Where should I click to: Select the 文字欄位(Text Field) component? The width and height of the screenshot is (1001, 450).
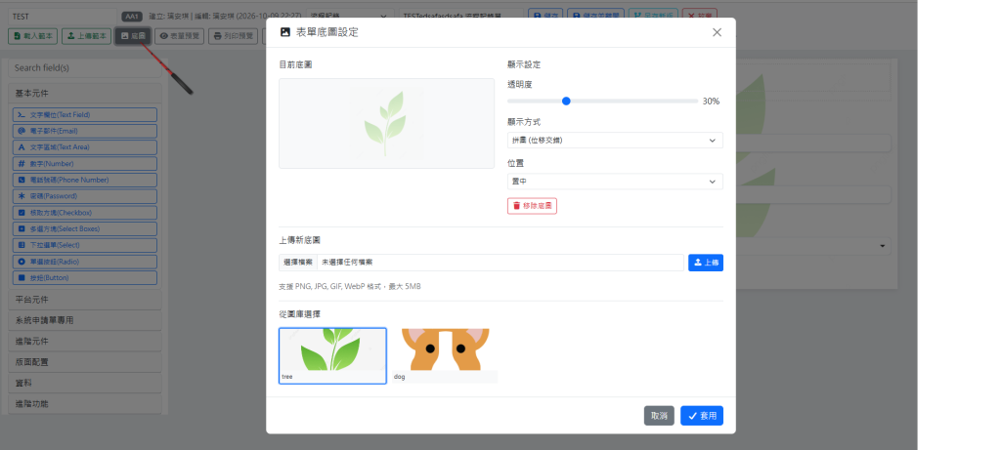coord(85,115)
